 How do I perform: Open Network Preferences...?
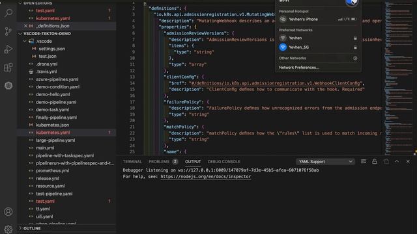298,68
